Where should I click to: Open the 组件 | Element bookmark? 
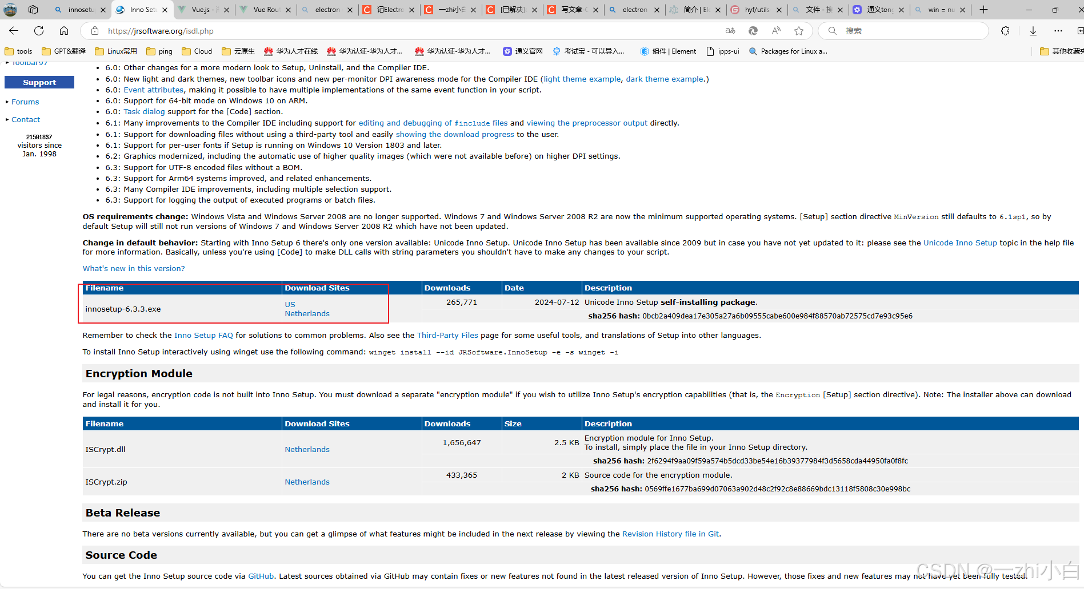click(x=668, y=51)
